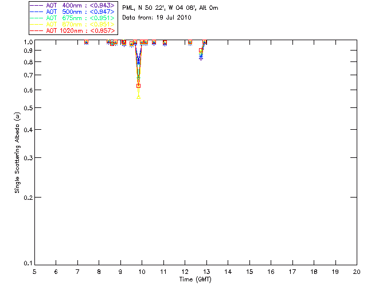Click the y-axis tick label 0.6
This screenshot has width=367, height=294.
click(x=28, y=90)
